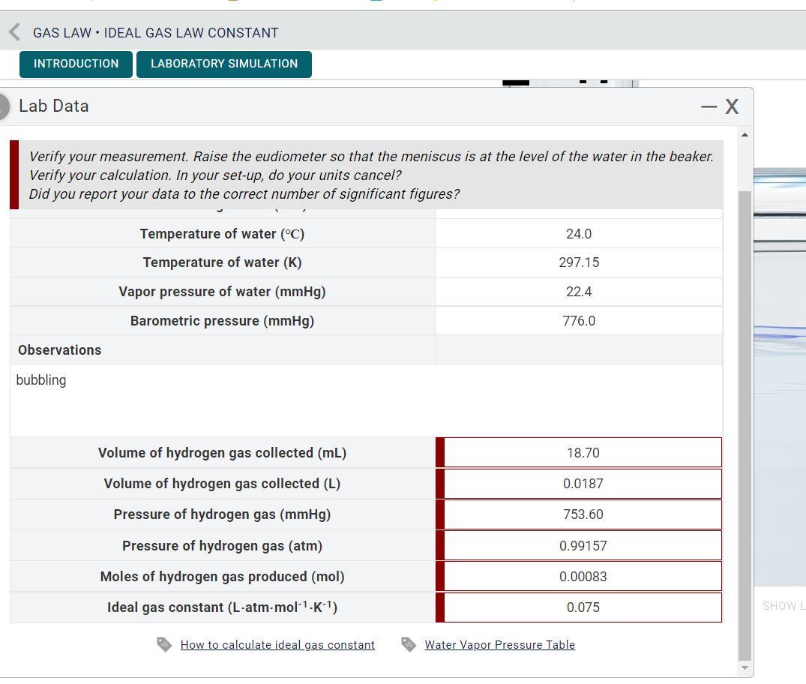
Task: Click the scrollbar down arrow
Action: (744, 667)
